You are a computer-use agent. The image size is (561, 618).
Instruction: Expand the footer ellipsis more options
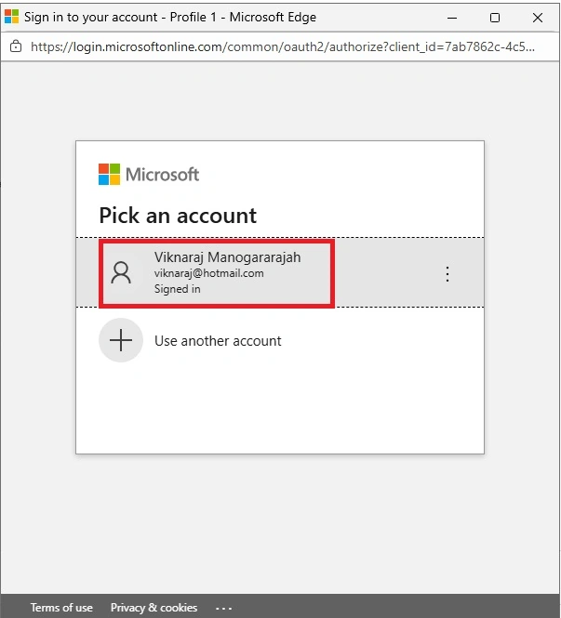click(223, 609)
